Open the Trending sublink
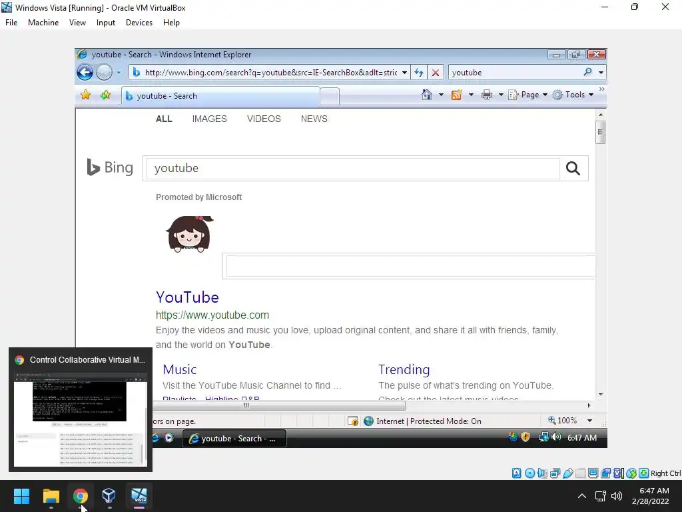 pyautogui.click(x=404, y=369)
